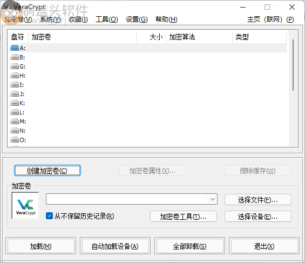
Task: Select the H: drive slot icon
Action: click(15, 76)
